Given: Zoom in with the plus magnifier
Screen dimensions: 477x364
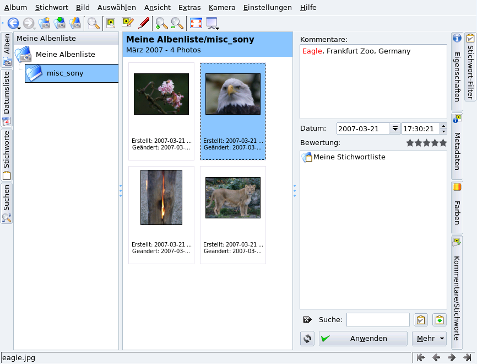Looking at the screenshot, I should click(161, 23).
